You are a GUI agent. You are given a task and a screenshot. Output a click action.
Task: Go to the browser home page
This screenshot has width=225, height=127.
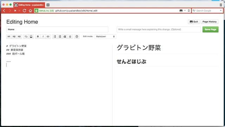(30, 11)
